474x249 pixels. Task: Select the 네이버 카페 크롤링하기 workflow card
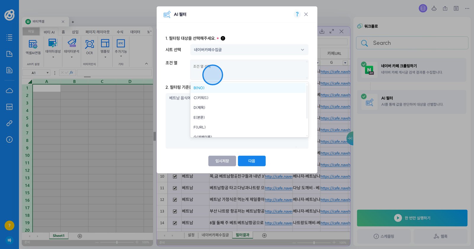coord(411,70)
